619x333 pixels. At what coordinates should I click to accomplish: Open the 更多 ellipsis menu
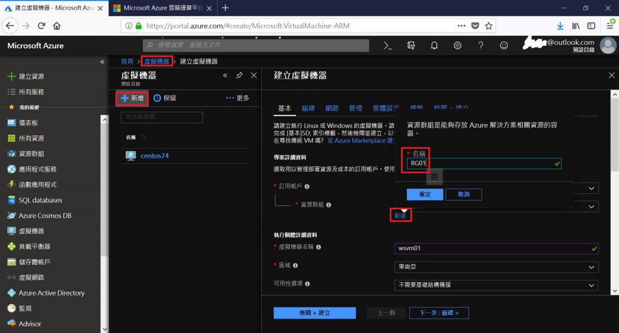(x=238, y=98)
